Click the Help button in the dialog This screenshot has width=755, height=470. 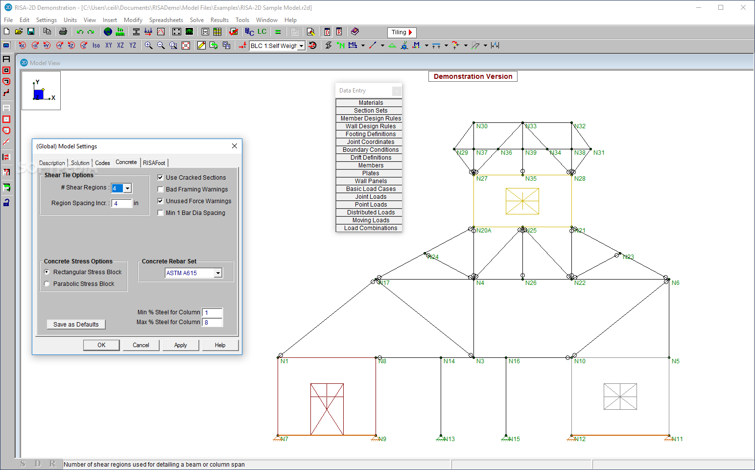click(220, 345)
